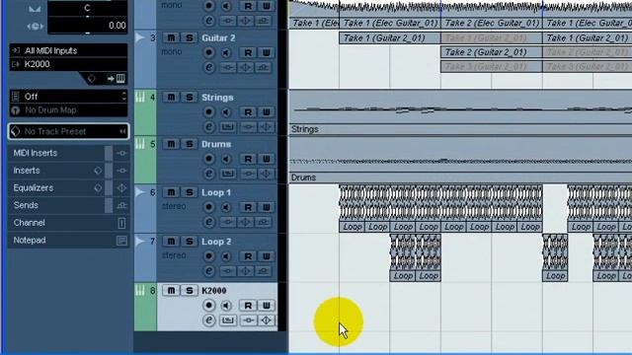The image size is (632, 355).
Task: Select the Strings MIDI part
Action: click(x=460, y=112)
